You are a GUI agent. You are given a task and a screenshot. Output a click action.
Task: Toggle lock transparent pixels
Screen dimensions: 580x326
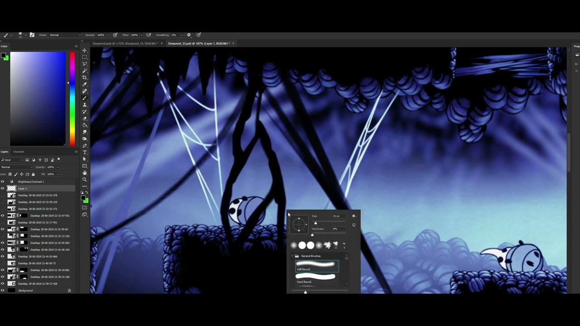click(x=11, y=174)
